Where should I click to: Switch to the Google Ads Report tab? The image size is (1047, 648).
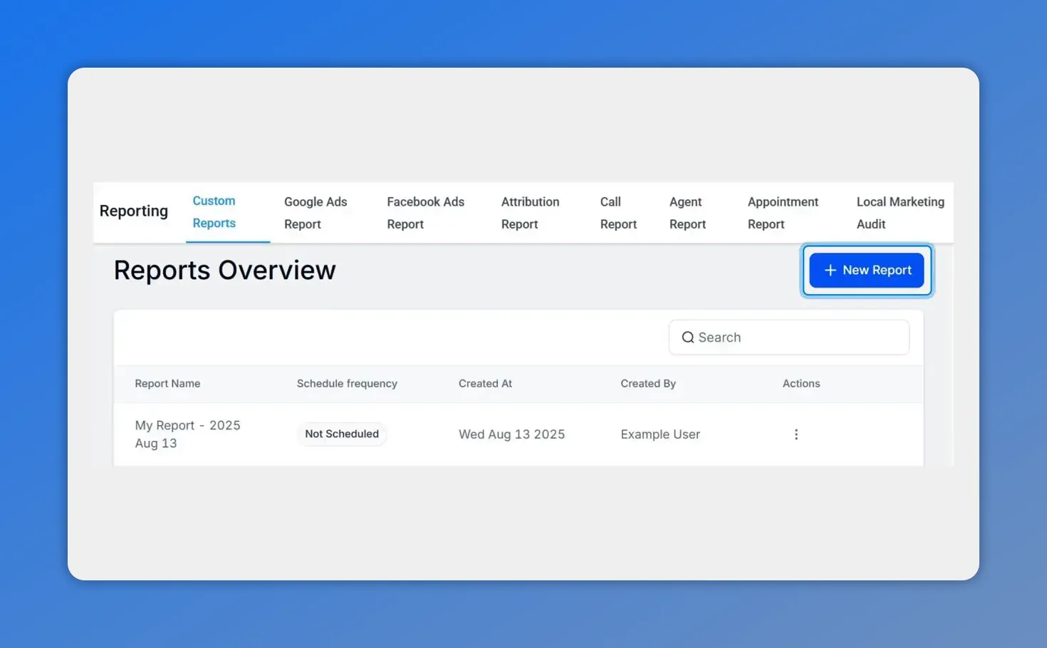pyautogui.click(x=316, y=212)
